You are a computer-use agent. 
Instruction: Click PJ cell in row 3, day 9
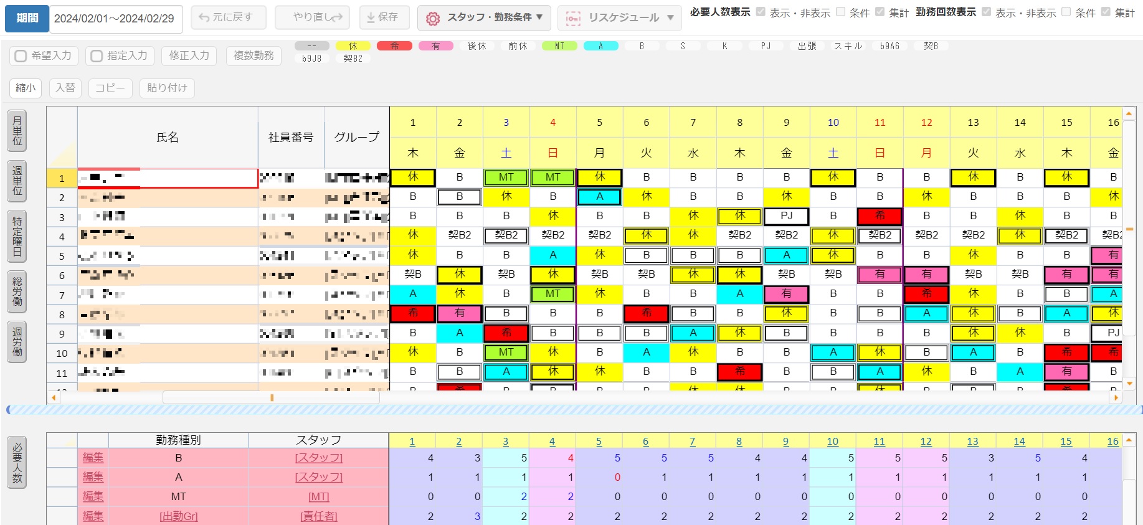(x=787, y=216)
